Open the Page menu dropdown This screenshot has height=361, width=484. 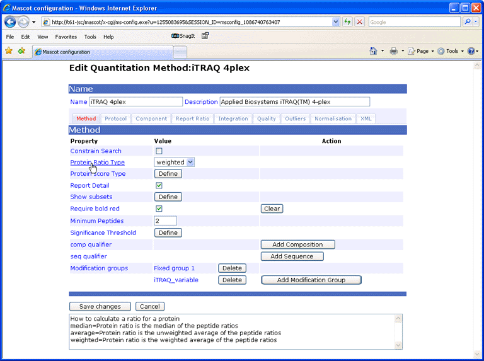[x=422, y=51]
